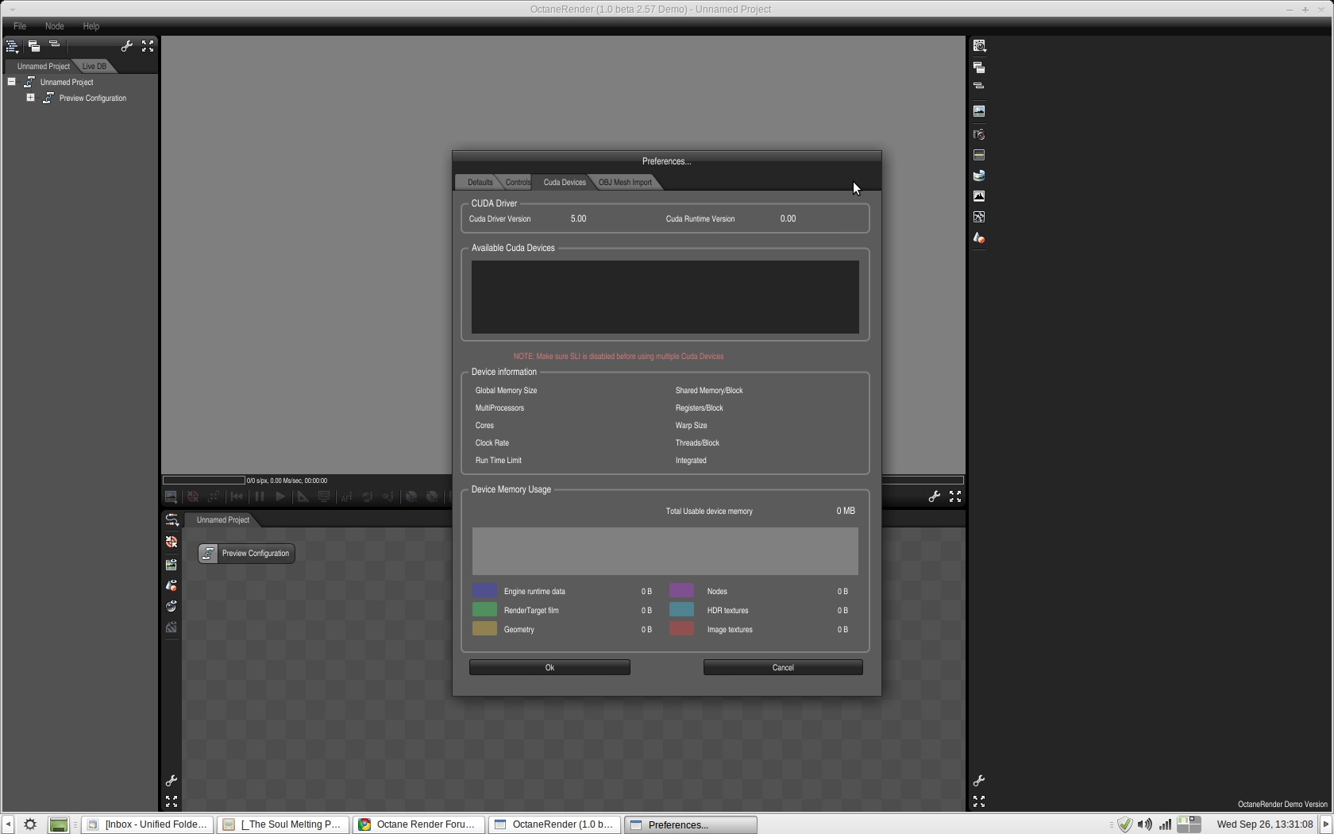This screenshot has height=834, width=1334.
Task: Select Unnamed Project row in outliner tree
Action: tap(67, 83)
